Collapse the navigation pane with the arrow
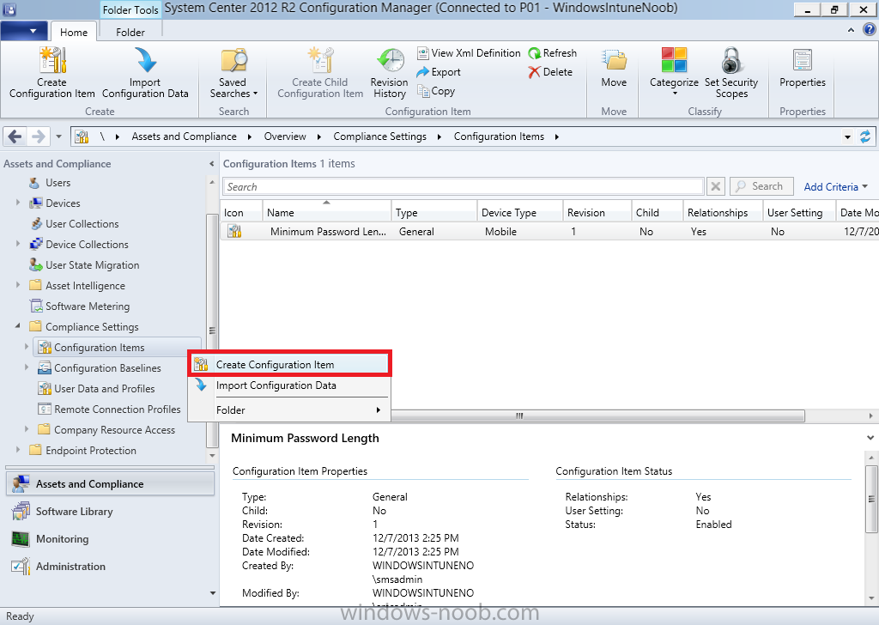This screenshot has width=879, height=625. (211, 164)
